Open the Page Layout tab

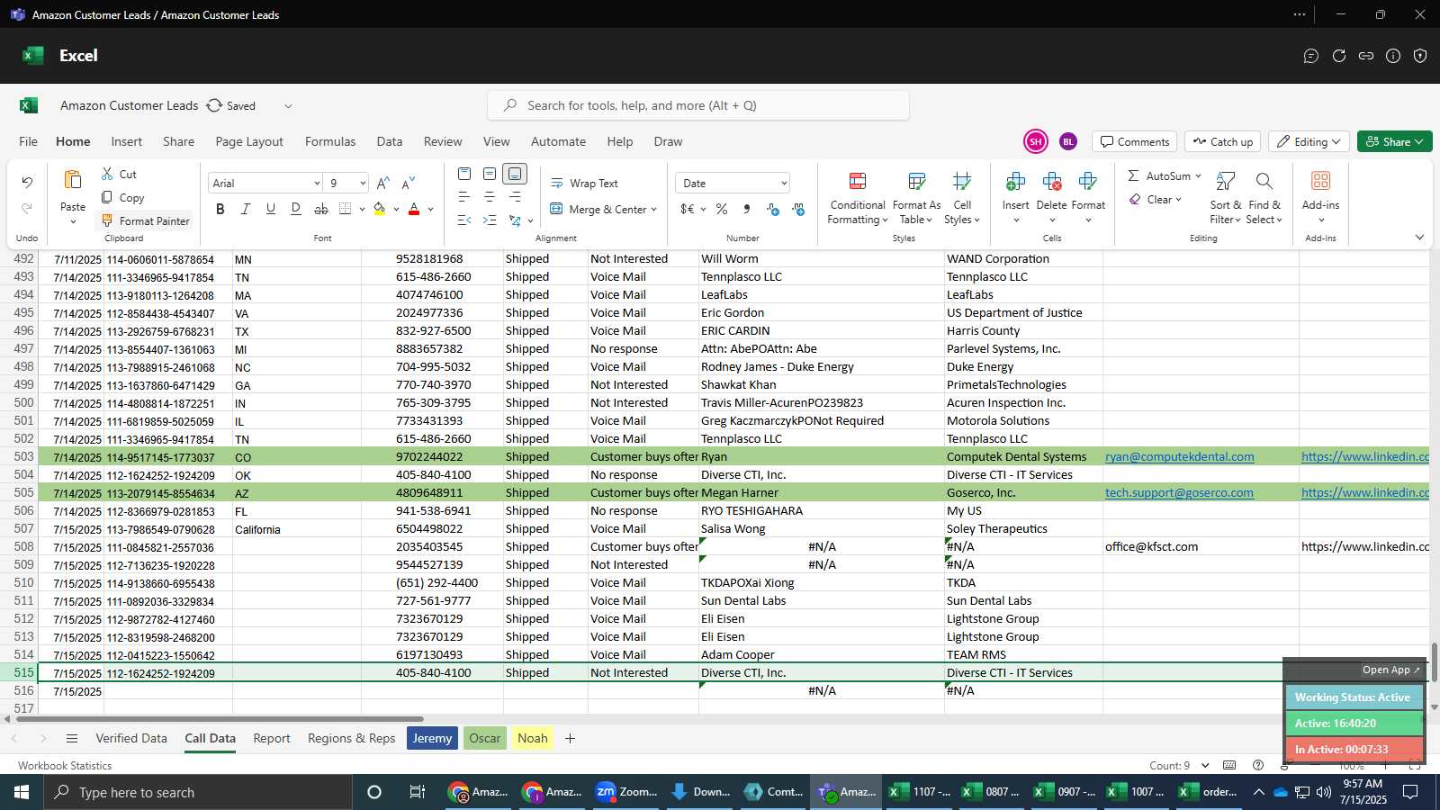[249, 141]
